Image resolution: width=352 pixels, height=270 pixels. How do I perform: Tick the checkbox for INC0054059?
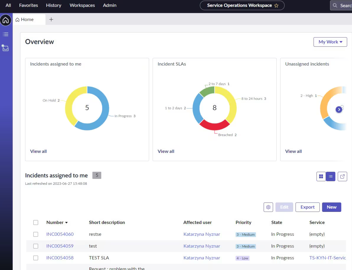click(36, 246)
